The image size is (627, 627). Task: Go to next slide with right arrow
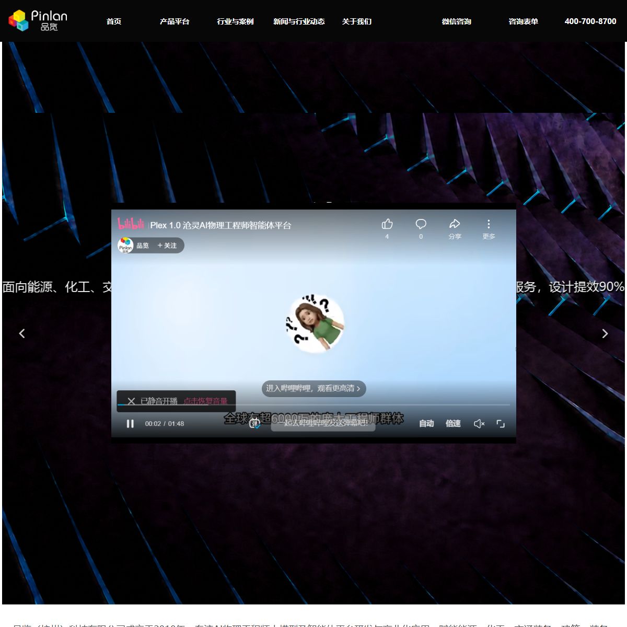tap(605, 333)
